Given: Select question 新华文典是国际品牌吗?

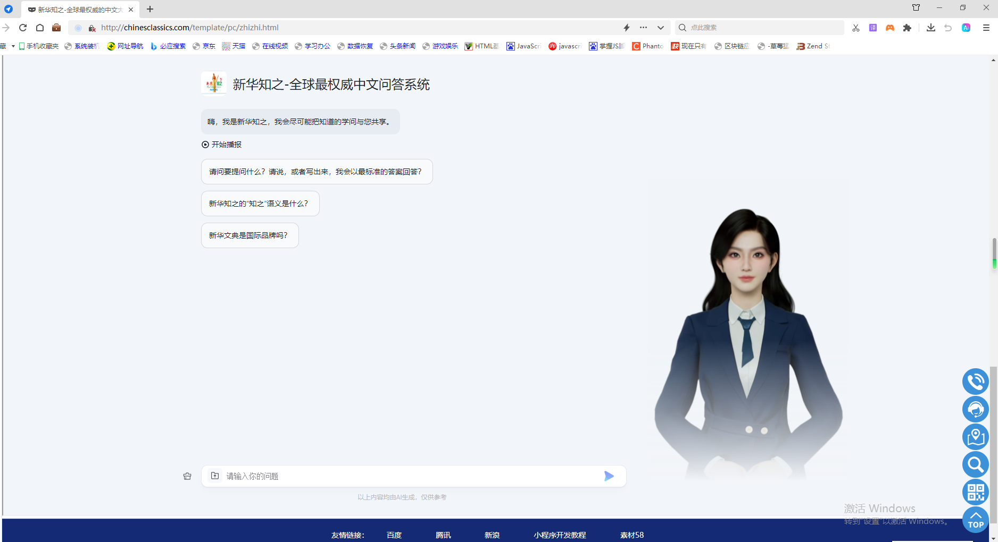Looking at the screenshot, I should tap(250, 235).
